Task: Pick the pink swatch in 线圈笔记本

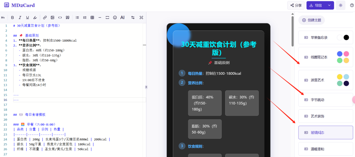Action: pyautogui.click(x=346, y=54)
